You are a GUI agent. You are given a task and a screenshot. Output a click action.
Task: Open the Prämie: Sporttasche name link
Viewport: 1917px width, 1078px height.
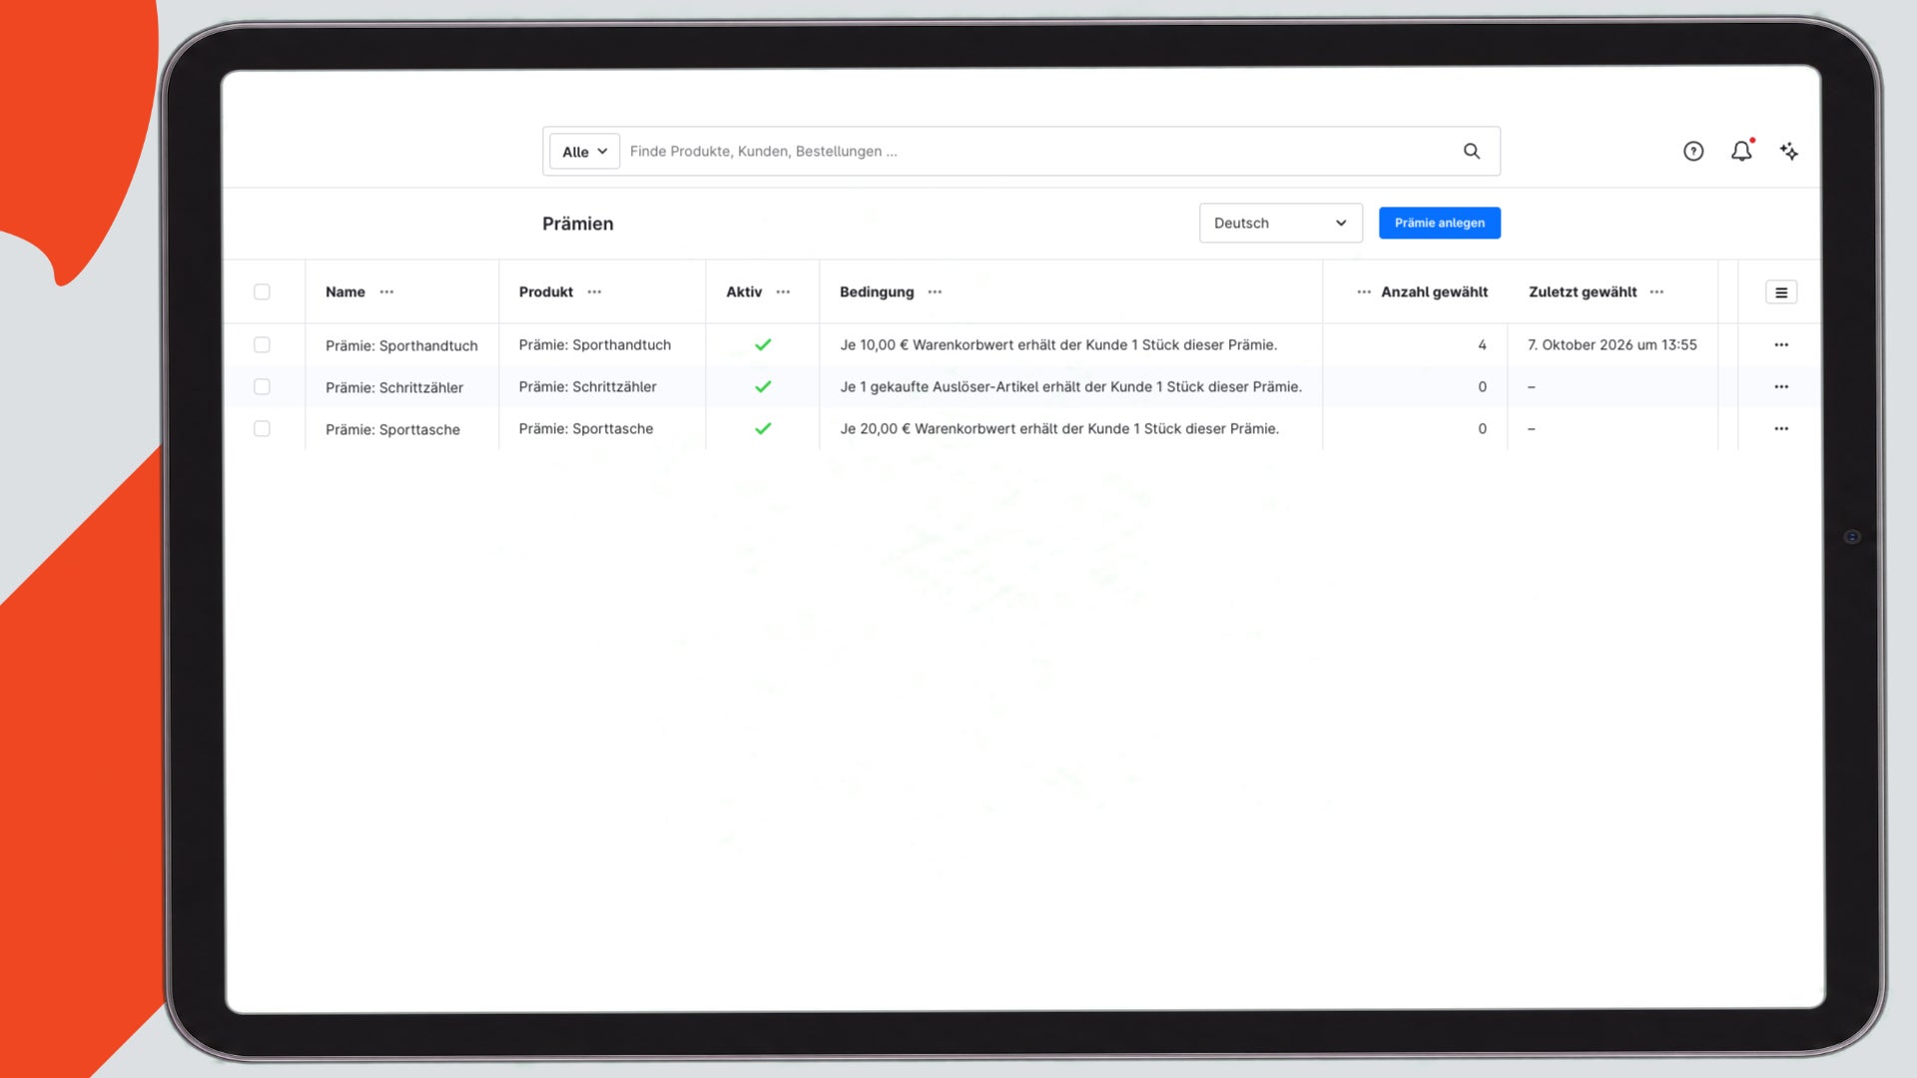[392, 430]
